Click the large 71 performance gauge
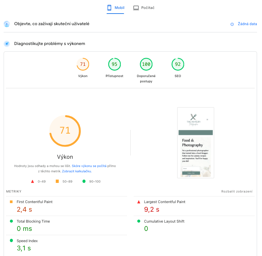262x256 pixels. (65, 131)
